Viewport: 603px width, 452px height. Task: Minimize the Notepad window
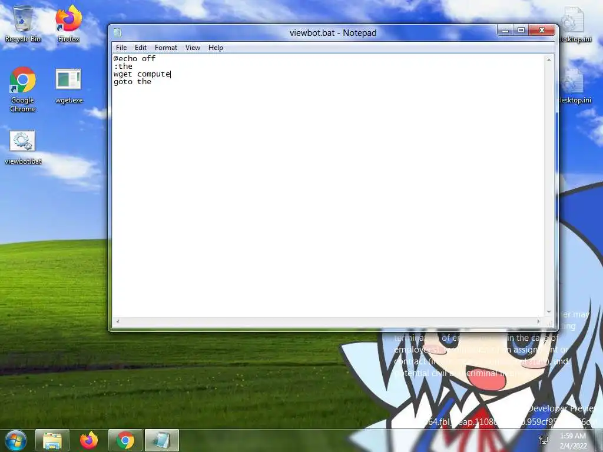point(505,30)
